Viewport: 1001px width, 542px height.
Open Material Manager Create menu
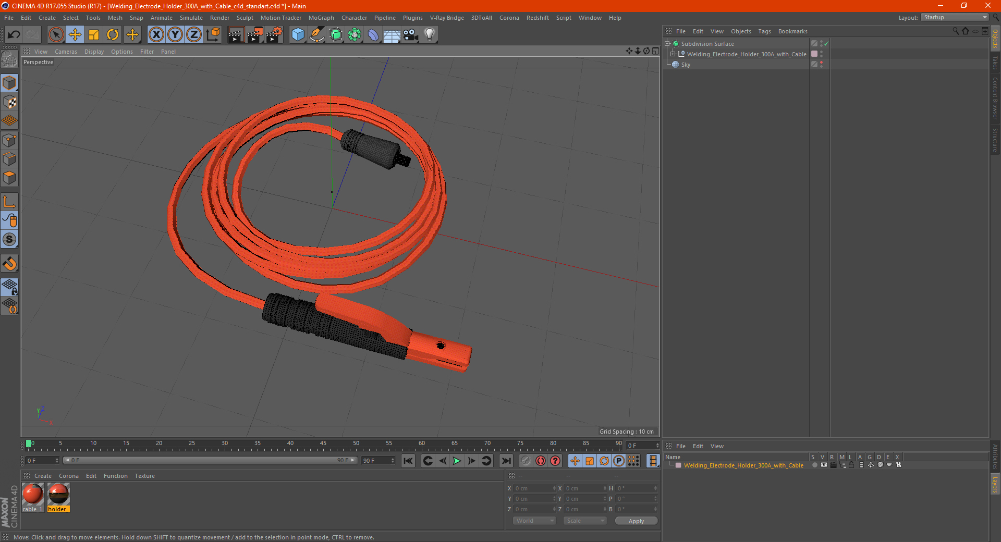click(43, 476)
